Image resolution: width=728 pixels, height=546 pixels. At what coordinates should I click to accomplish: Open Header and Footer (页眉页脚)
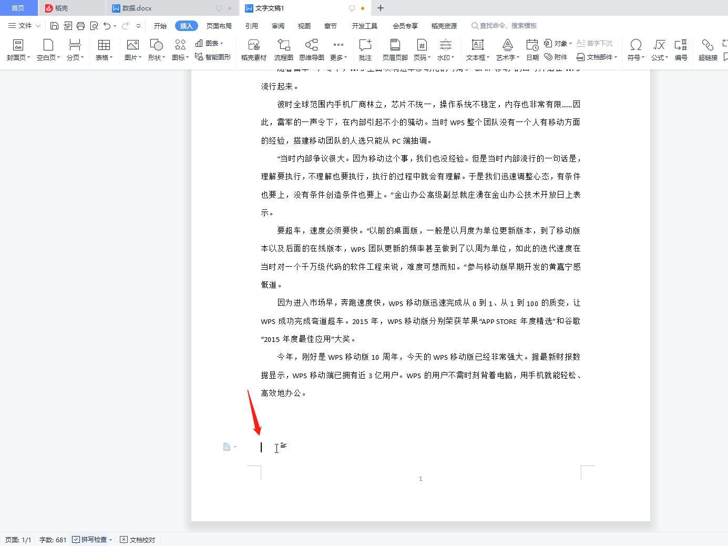click(395, 50)
